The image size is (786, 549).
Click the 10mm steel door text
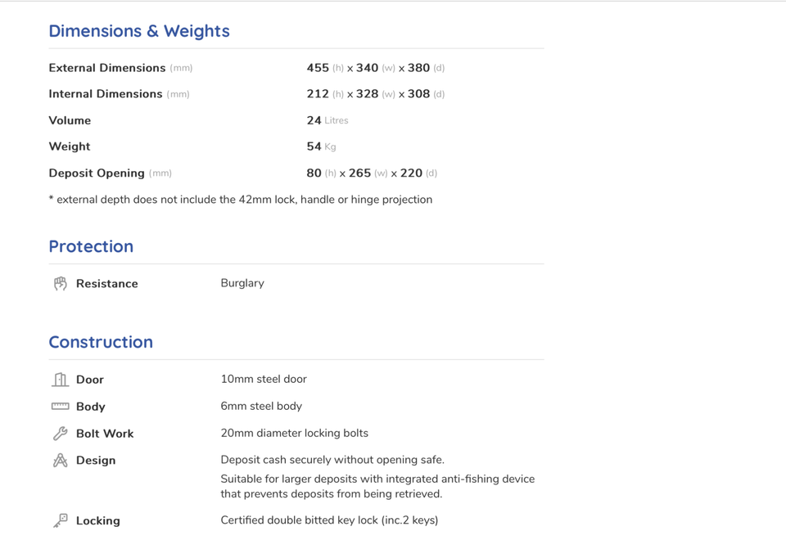(x=264, y=379)
